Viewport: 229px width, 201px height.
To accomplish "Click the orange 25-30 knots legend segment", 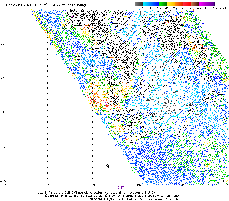I will pos(179,4).
